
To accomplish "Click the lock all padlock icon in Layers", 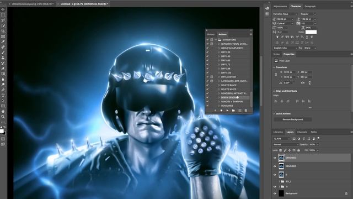I will coord(298,150).
